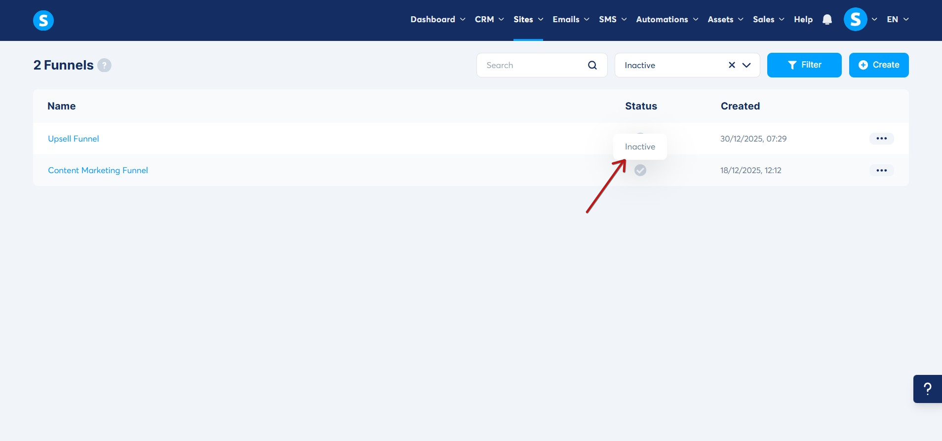Open the Sites menu
The width and height of the screenshot is (942, 441).
[528, 19]
